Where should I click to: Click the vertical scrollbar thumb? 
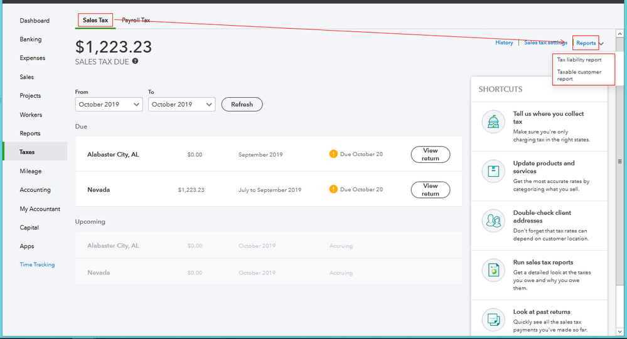click(x=620, y=162)
